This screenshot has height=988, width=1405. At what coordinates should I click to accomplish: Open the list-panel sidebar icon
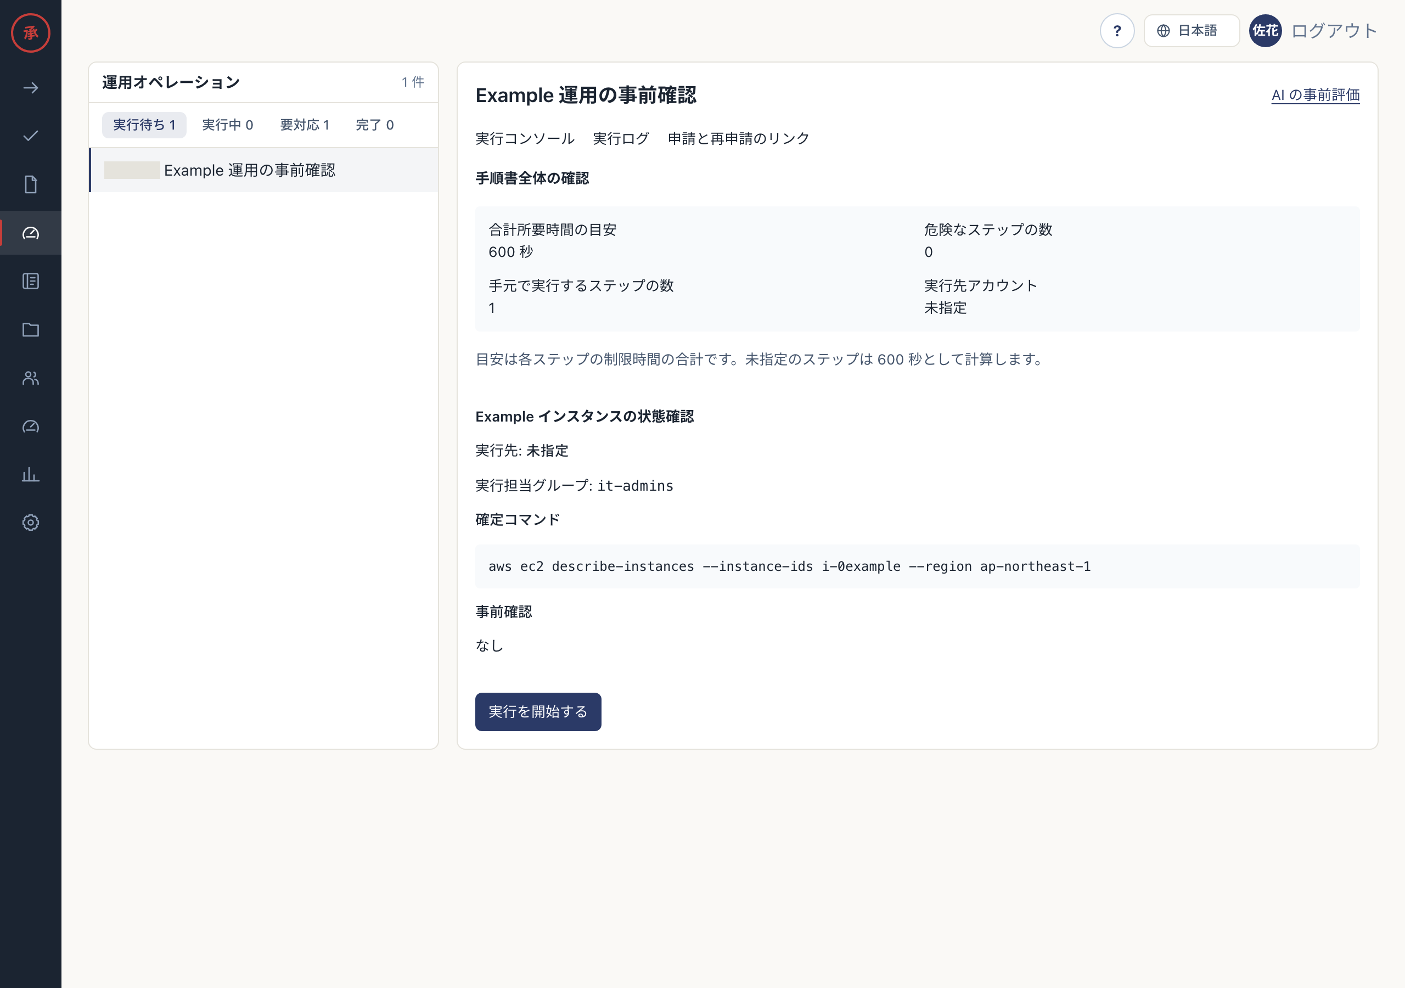[x=31, y=281]
